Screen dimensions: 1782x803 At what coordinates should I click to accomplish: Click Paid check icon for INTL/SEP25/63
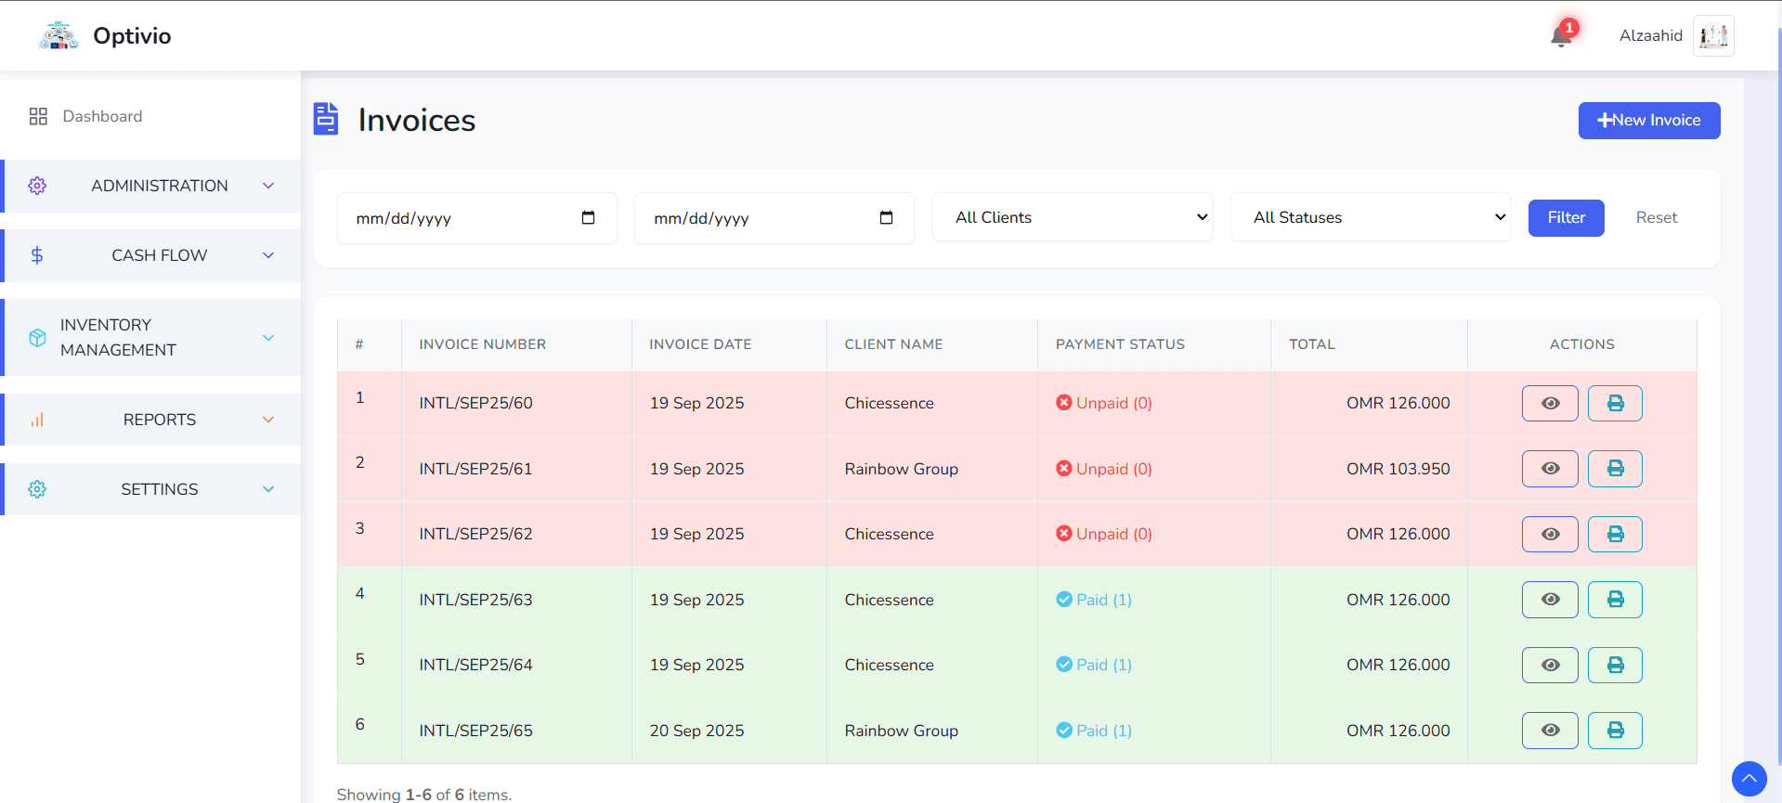point(1064,599)
